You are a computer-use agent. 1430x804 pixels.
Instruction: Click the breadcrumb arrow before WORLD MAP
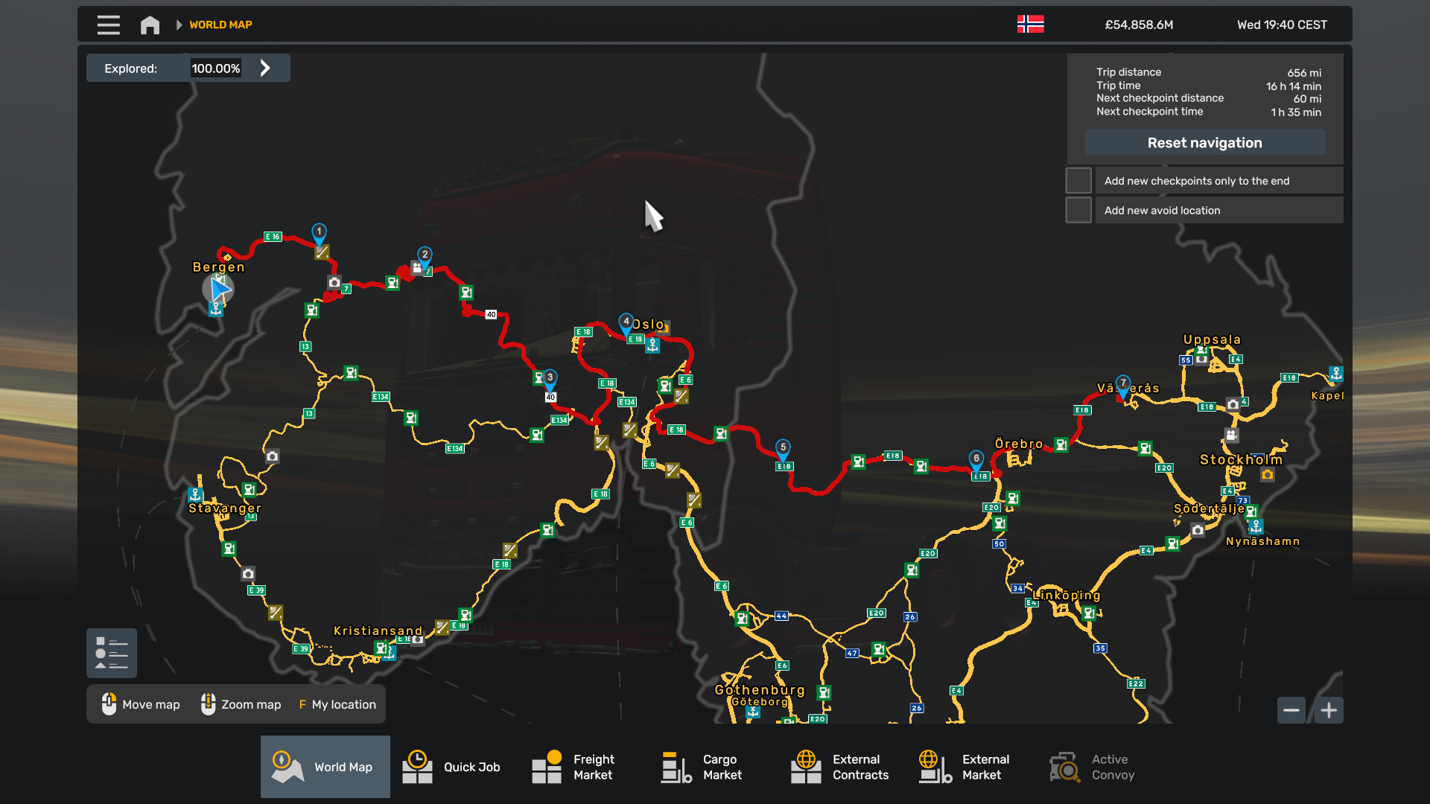(178, 25)
